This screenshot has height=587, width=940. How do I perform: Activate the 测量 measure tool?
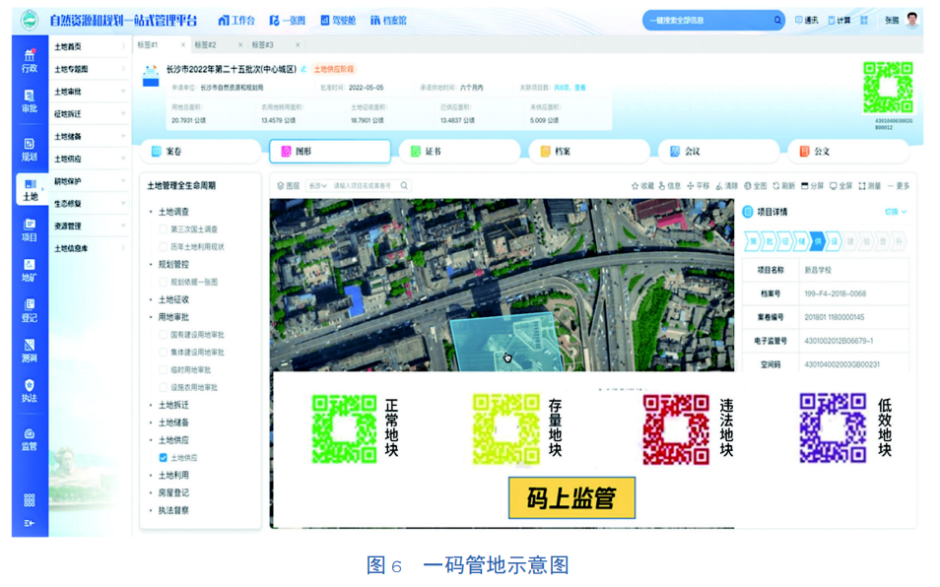(870, 186)
